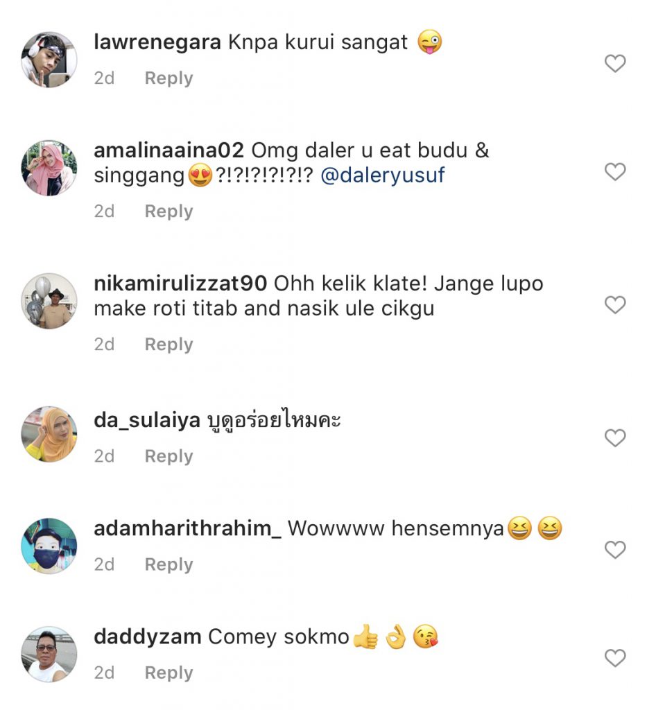665x710 pixels.
Task: Open the nikamirulizzat90 username link
Action: [x=180, y=284]
